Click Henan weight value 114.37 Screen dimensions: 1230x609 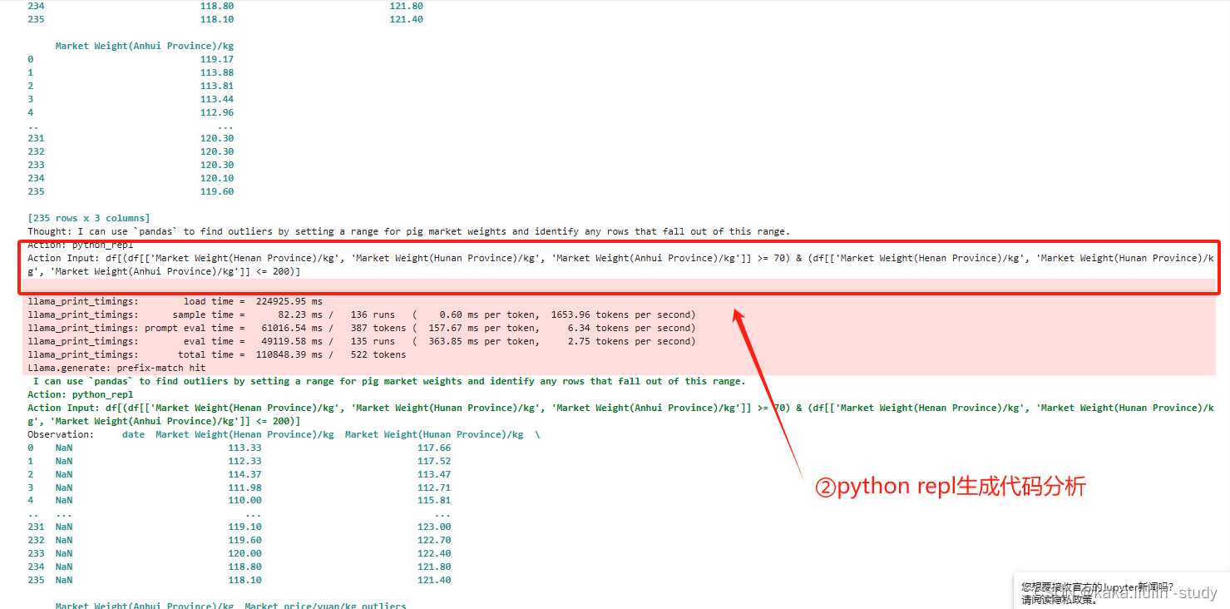[x=245, y=474]
